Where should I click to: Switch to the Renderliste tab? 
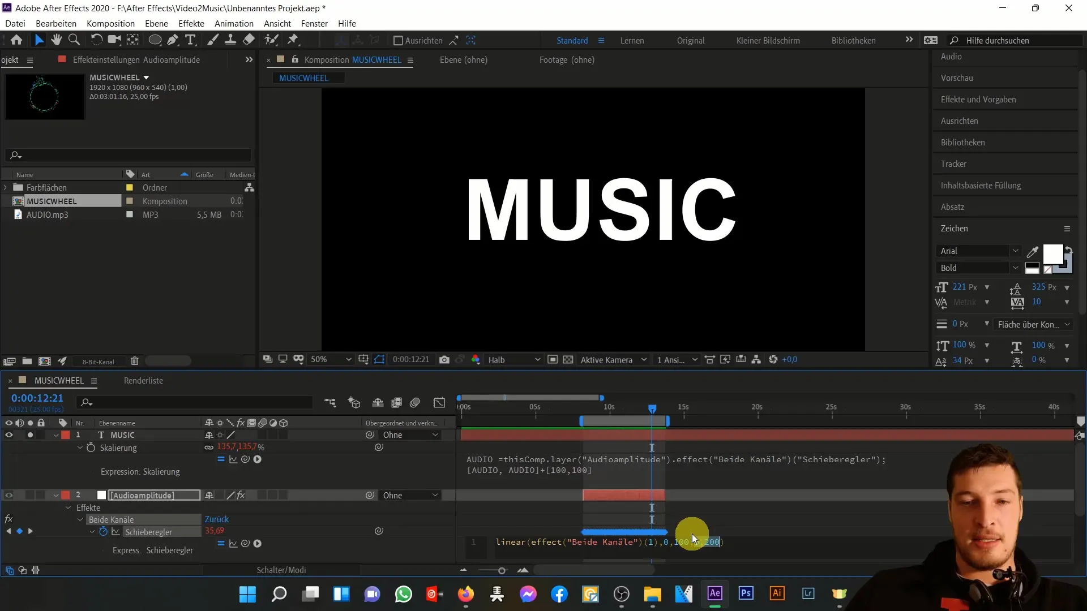(143, 381)
